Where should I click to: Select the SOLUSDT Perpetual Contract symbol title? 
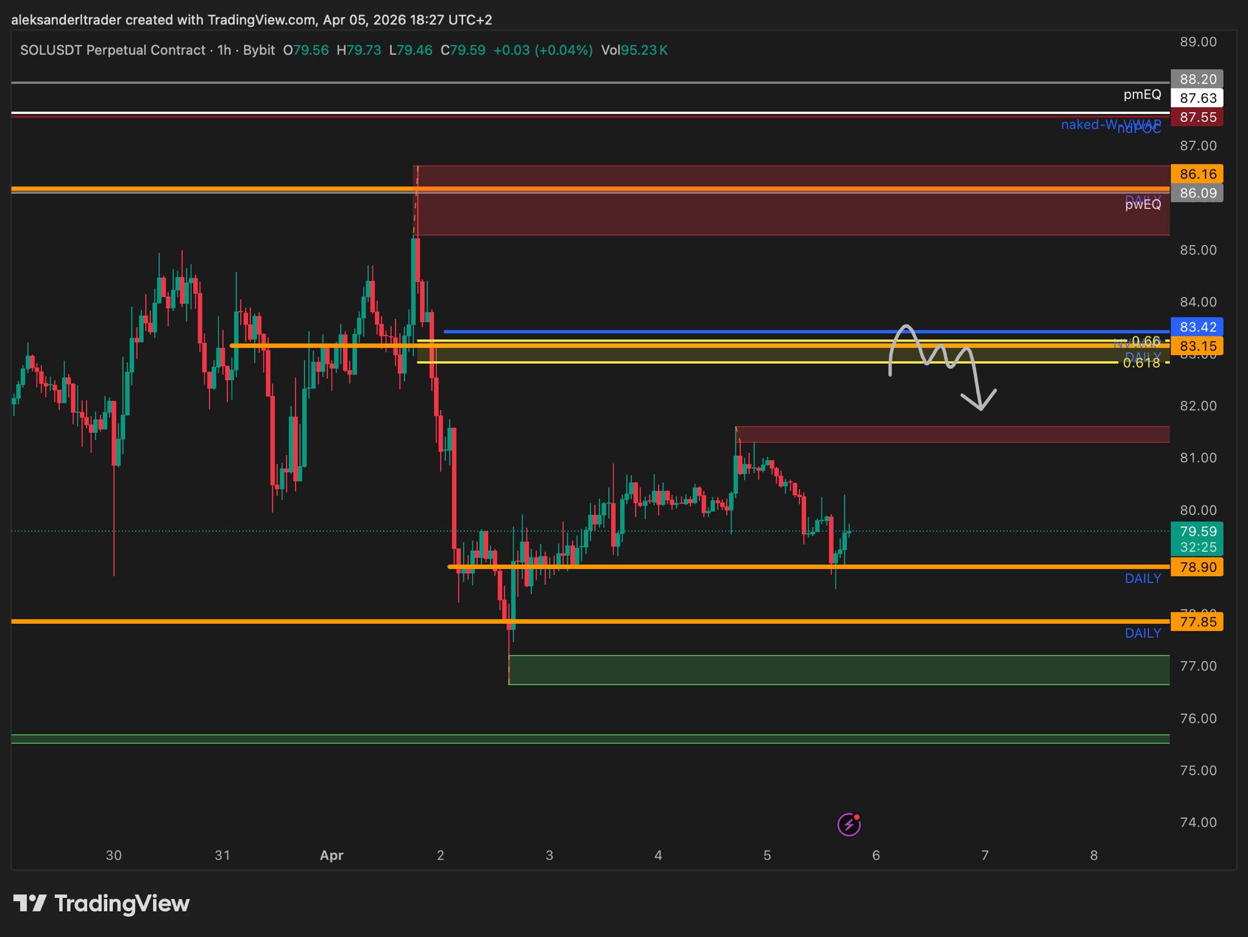(x=113, y=50)
